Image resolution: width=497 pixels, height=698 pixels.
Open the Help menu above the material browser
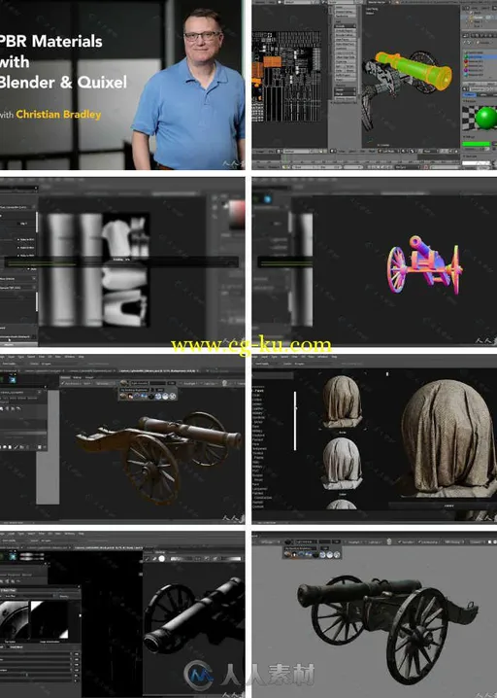point(334,357)
